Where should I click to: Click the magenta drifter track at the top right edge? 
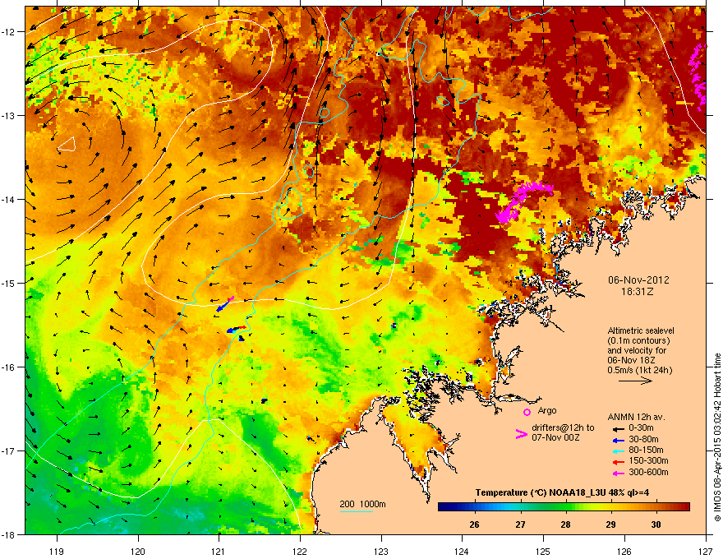click(x=698, y=76)
